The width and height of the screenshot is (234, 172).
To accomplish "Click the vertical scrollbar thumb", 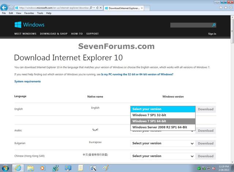I will pyautogui.click(x=232, y=31).
